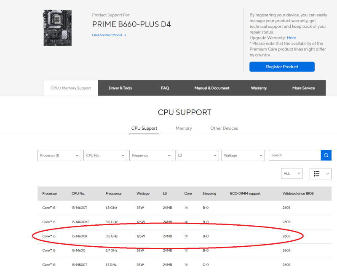This screenshot has width=337, height=272.
Task: Click the Processor column header
Action: click(x=50, y=193)
